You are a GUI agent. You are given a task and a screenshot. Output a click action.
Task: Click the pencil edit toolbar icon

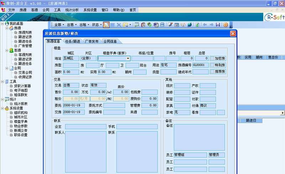170,25
